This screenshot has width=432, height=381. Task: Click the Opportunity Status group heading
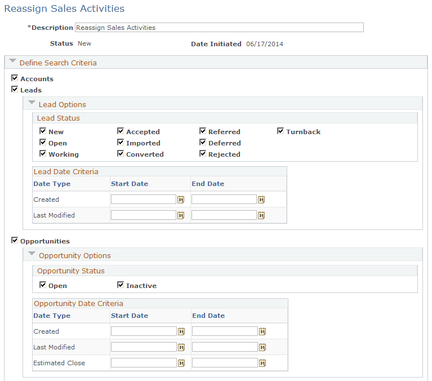tap(71, 271)
